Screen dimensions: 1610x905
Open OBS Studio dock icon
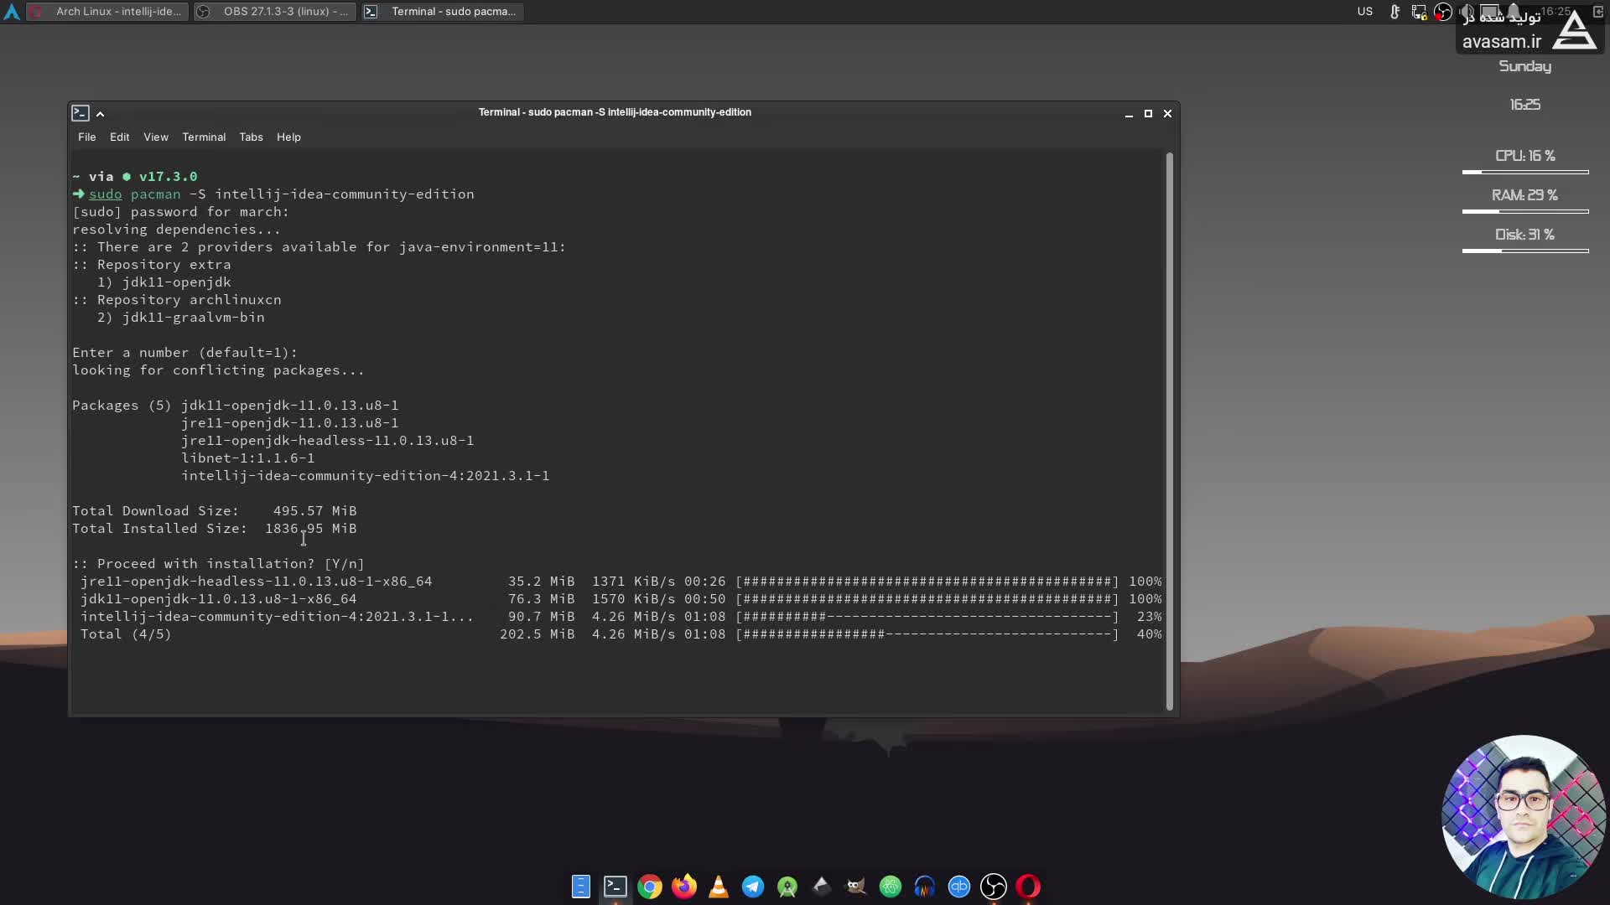(994, 887)
